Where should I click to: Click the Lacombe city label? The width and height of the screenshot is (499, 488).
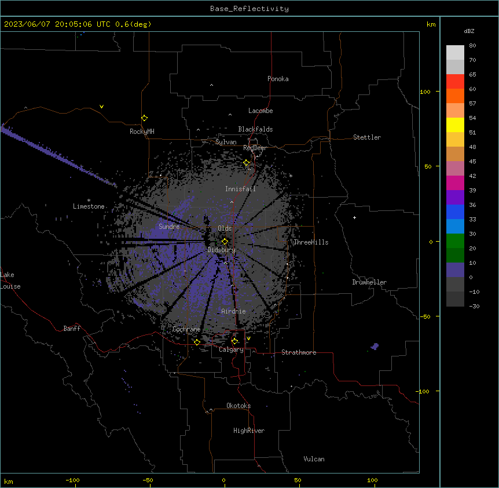pyautogui.click(x=260, y=111)
